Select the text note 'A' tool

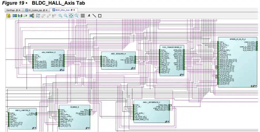coord(89,16)
